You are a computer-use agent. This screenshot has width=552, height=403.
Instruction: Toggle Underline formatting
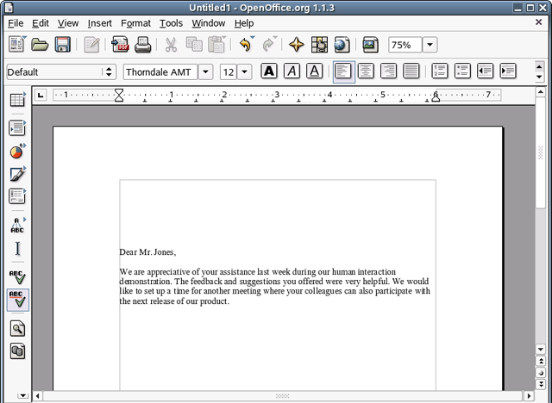coord(314,71)
